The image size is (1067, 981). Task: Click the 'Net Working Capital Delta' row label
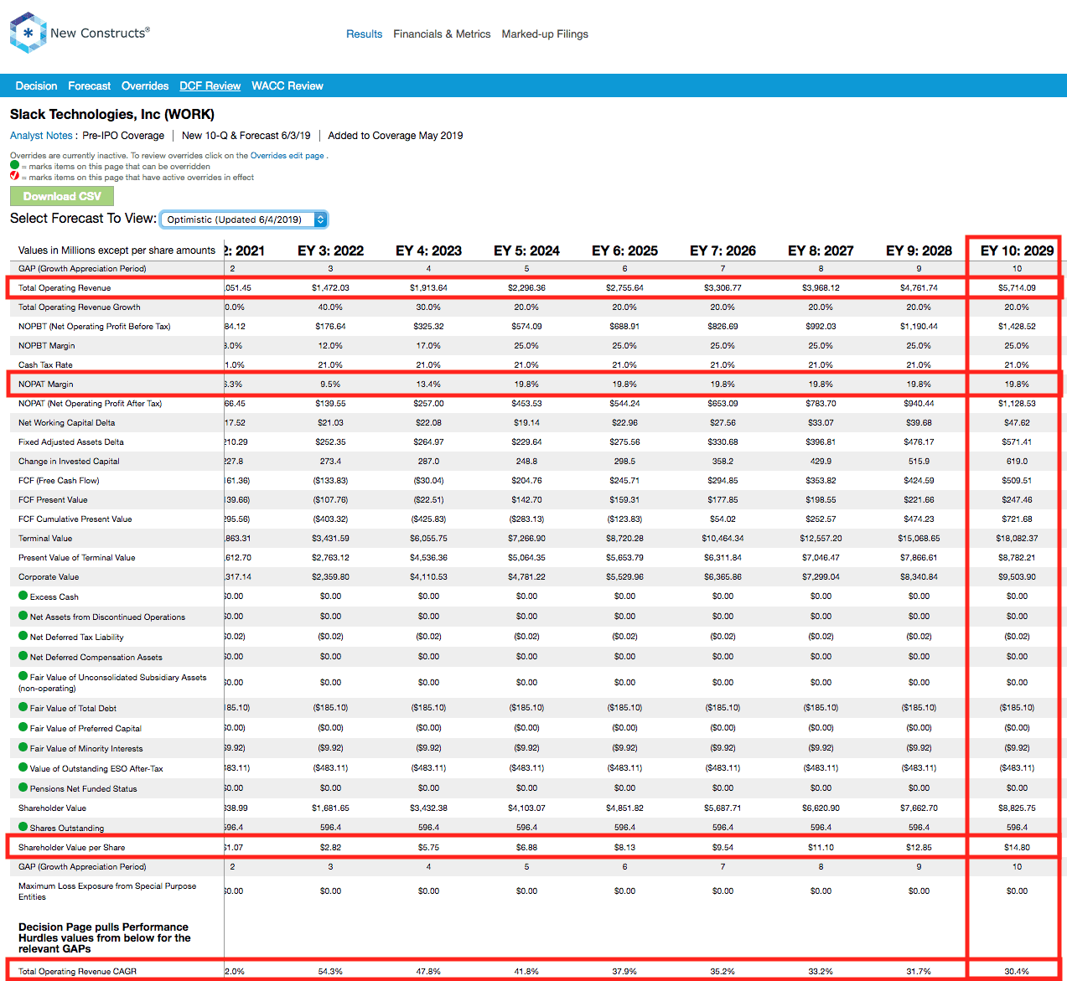click(67, 423)
